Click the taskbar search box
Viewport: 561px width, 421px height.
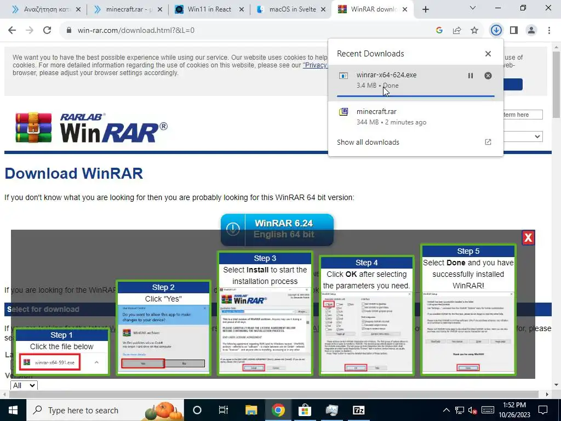[x=105, y=410]
